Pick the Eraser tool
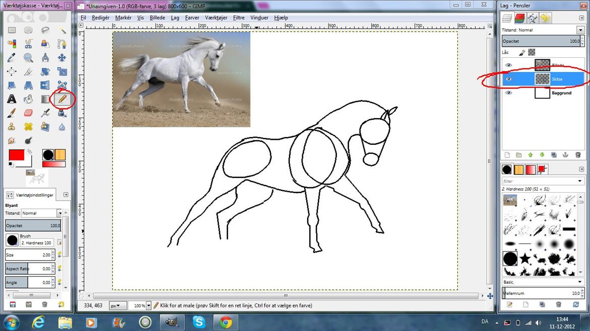590x331 pixels. 28,113
